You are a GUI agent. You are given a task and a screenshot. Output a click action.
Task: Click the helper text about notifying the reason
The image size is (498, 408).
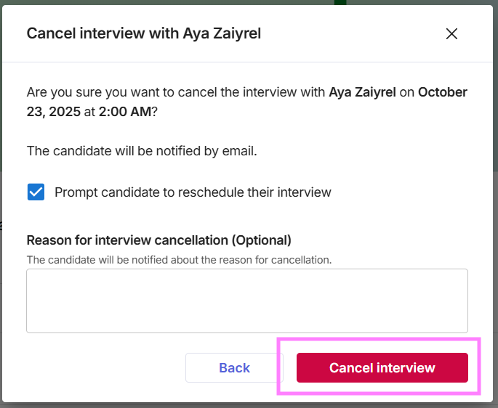point(179,259)
